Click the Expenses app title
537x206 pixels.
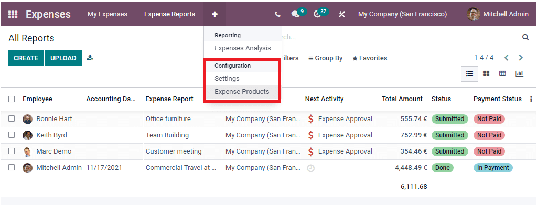click(x=48, y=14)
